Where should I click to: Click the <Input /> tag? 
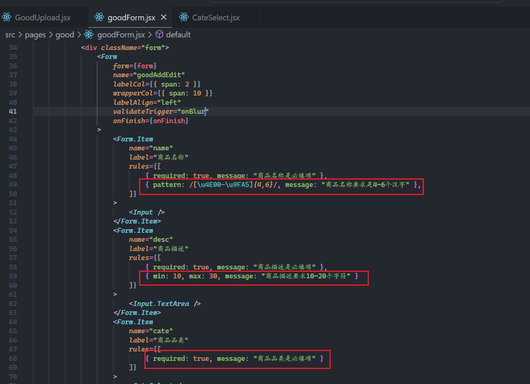pos(147,212)
